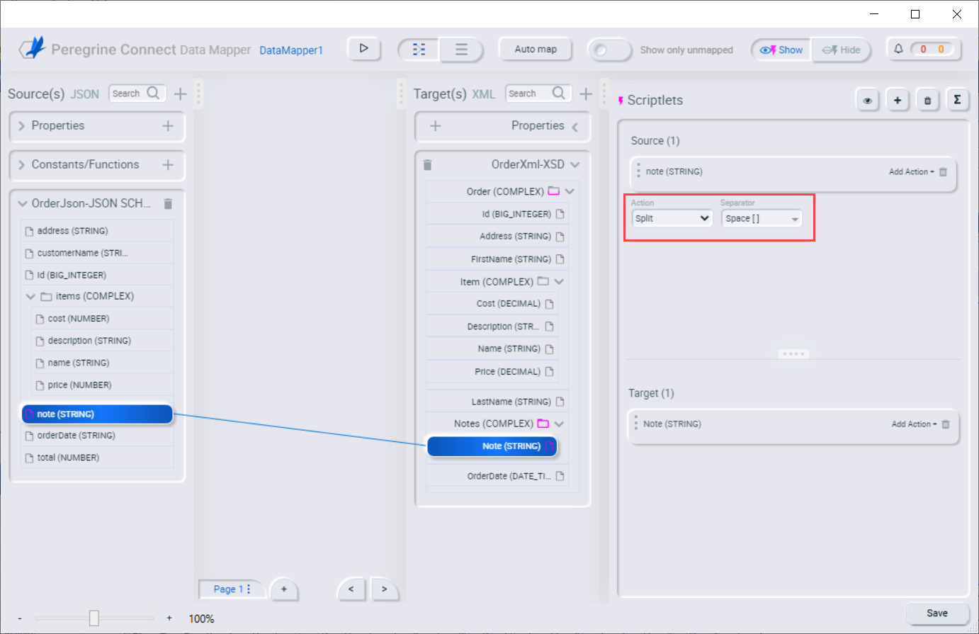The width and height of the screenshot is (979, 634).
Task: Collapse OrderJson-JSON schema tree
Action: (23, 204)
